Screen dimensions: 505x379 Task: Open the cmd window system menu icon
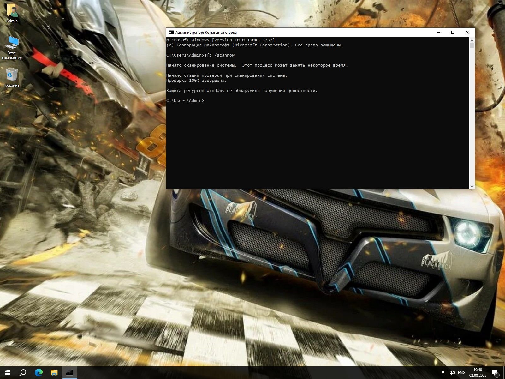171,33
